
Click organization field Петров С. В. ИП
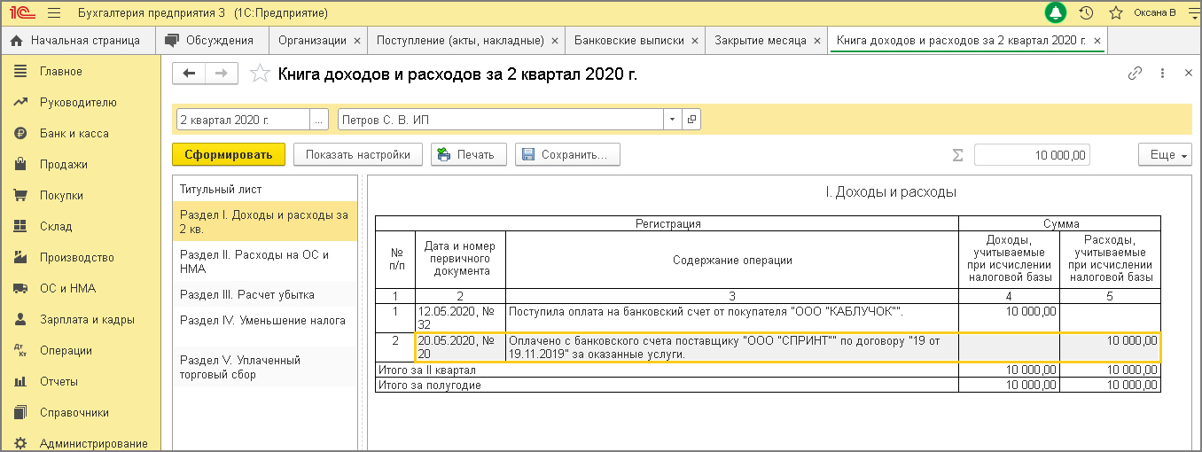point(501,119)
